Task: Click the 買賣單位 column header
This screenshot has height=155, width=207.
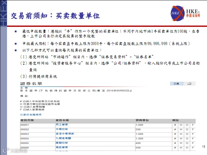Action: [142, 120]
